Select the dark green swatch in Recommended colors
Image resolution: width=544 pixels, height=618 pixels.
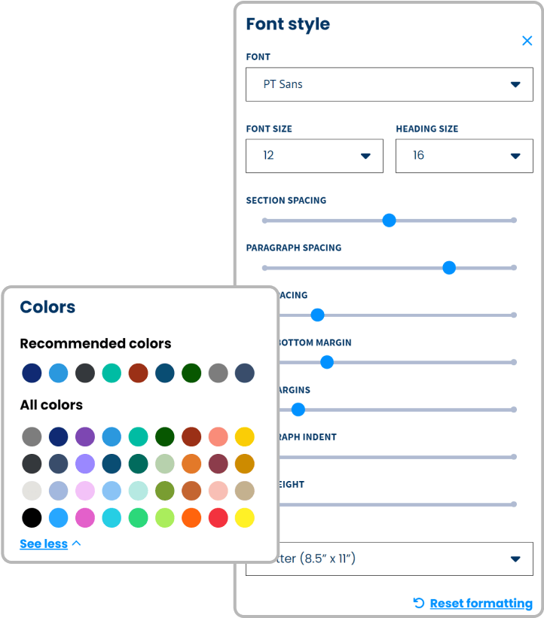(x=191, y=373)
